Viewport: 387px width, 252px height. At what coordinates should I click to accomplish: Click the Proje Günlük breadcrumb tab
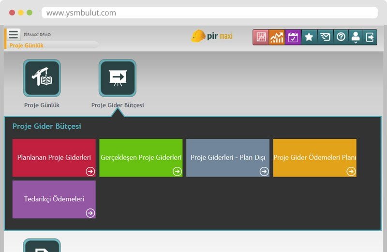pyautogui.click(x=27, y=45)
